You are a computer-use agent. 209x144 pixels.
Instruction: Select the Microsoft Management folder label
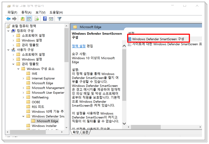click(x=48, y=88)
